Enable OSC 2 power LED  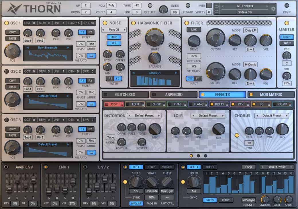click(7, 71)
